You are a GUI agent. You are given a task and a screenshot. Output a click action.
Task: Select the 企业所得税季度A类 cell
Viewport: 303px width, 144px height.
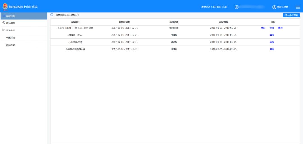click(x=75, y=49)
